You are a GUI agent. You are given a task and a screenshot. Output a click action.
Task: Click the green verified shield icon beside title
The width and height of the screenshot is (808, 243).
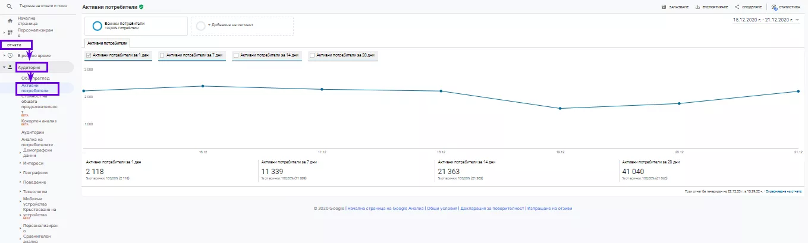point(141,7)
